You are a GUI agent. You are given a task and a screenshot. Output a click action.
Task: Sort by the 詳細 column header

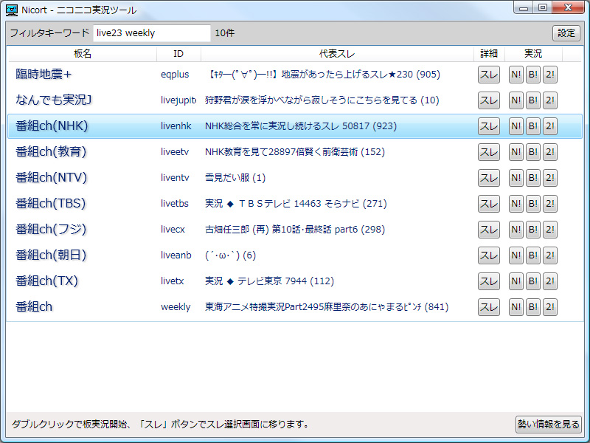pos(489,54)
